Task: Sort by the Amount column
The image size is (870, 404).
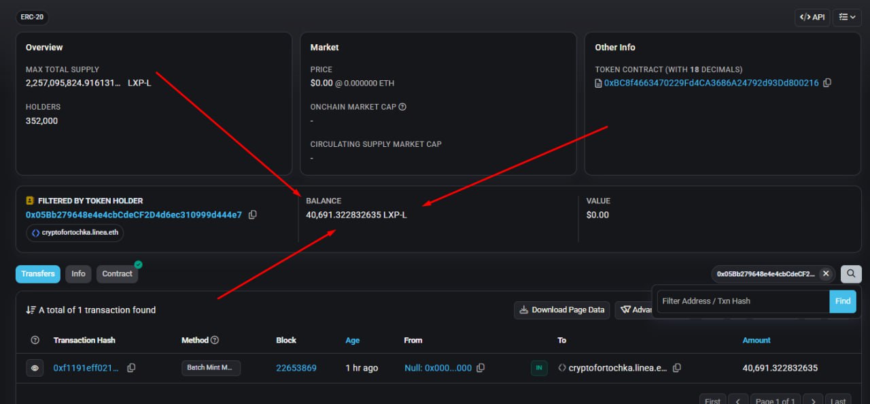Action: (x=756, y=340)
